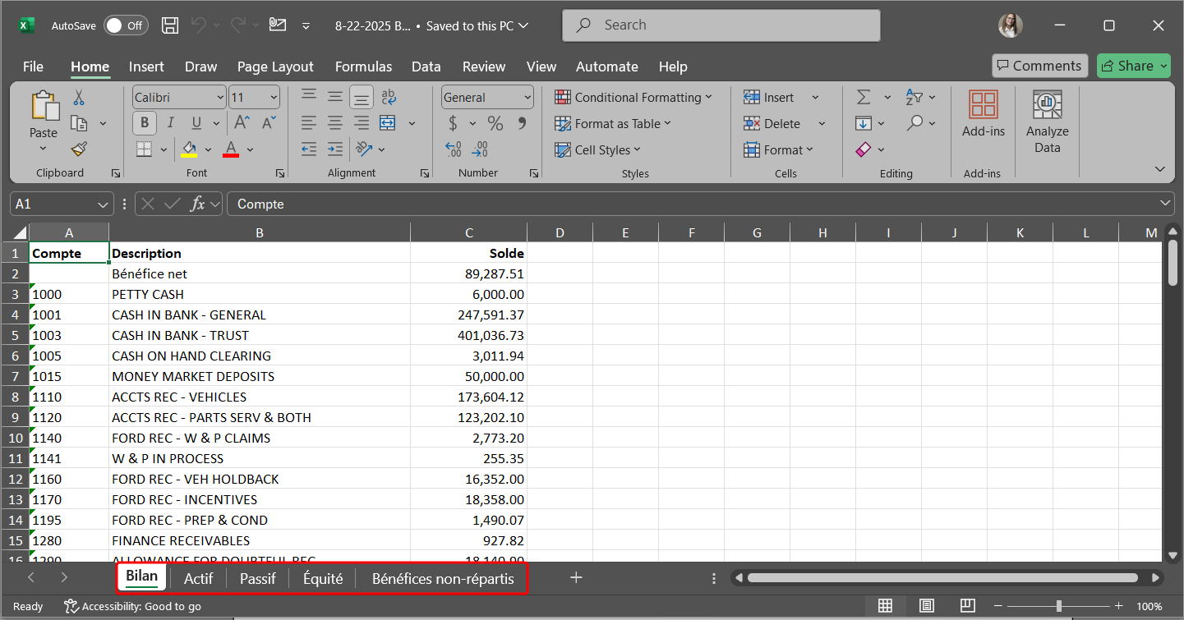Open the Formulas ribbon tab
The image size is (1184, 620).
(x=363, y=67)
